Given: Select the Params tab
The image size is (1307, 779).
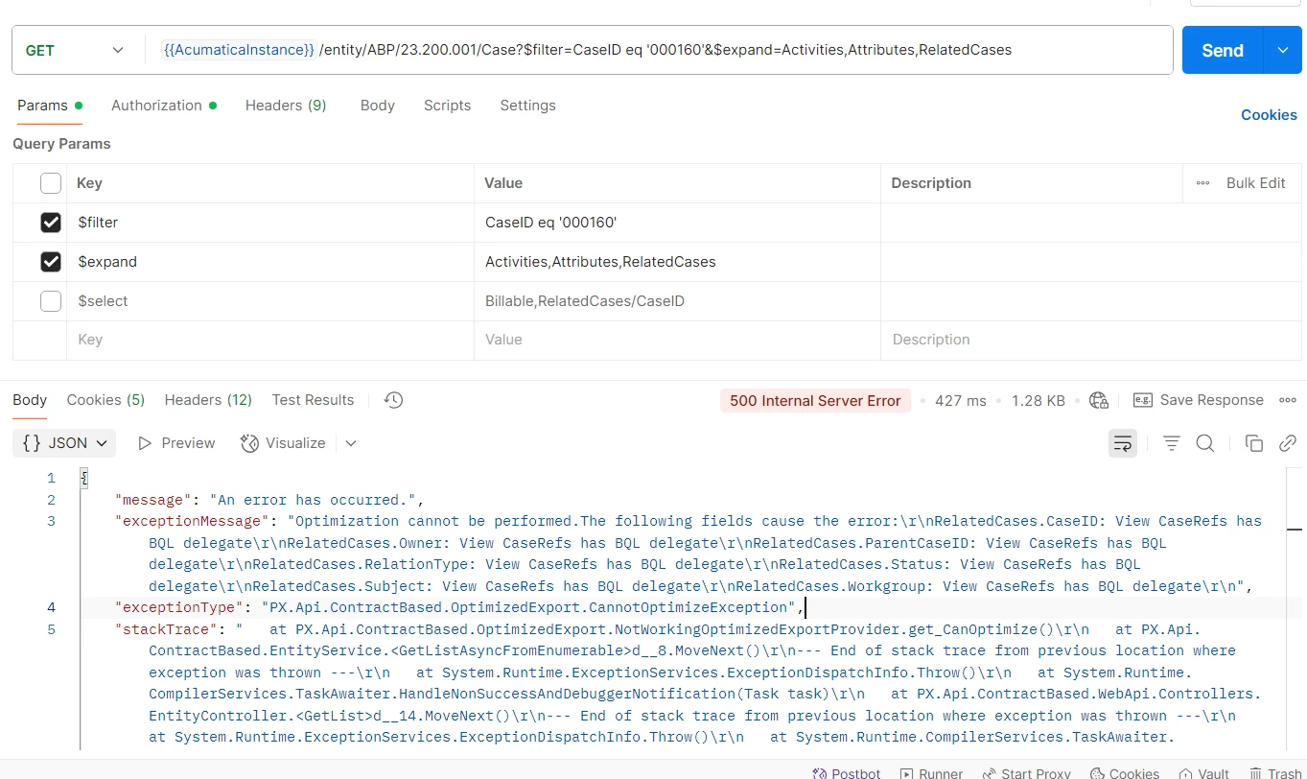Looking at the screenshot, I should click(x=50, y=106).
